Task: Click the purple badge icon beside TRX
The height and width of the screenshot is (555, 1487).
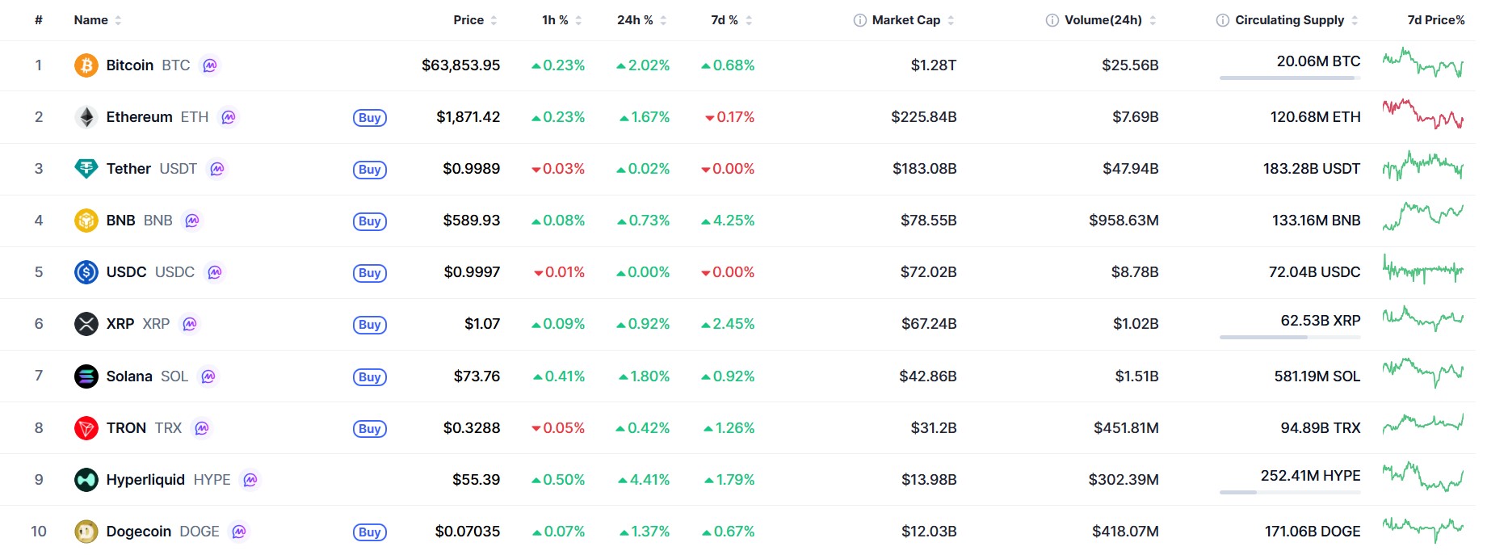Action: pyautogui.click(x=202, y=428)
